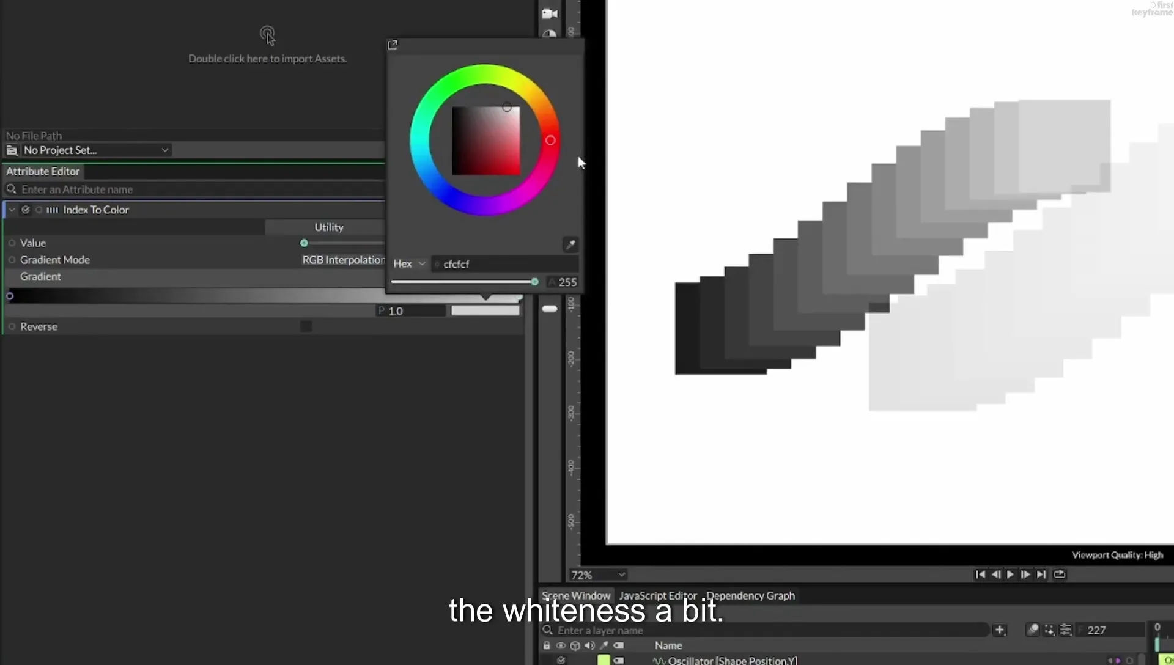Pop out the color picker window

[393, 45]
